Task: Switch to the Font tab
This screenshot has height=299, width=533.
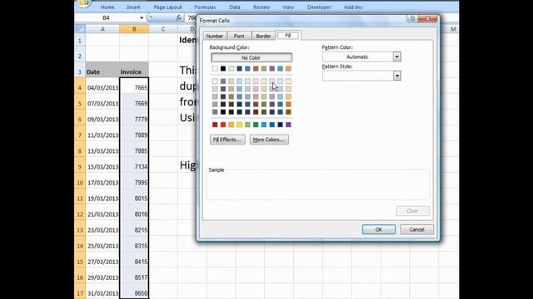Action: click(239, 36)
